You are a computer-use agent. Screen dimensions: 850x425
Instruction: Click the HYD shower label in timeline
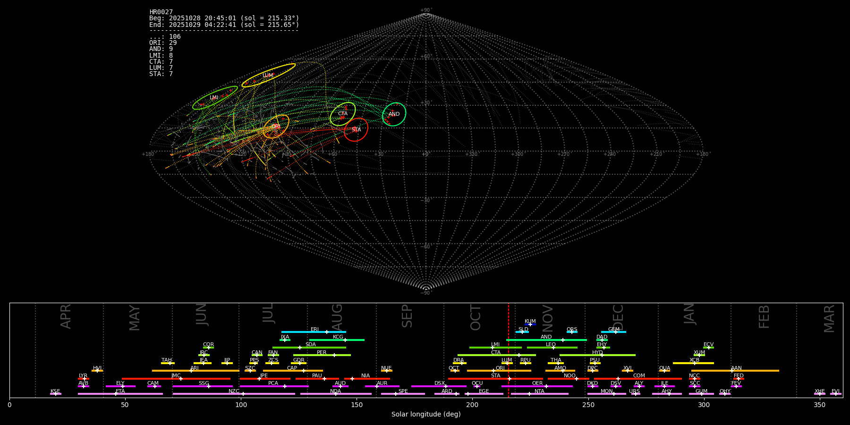pos(597,353)
